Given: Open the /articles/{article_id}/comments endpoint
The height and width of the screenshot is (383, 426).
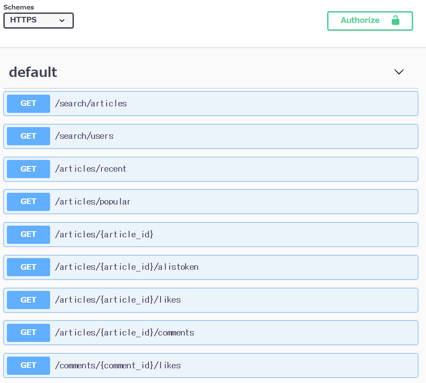Looking at the screenshot, I should [125, 332].
